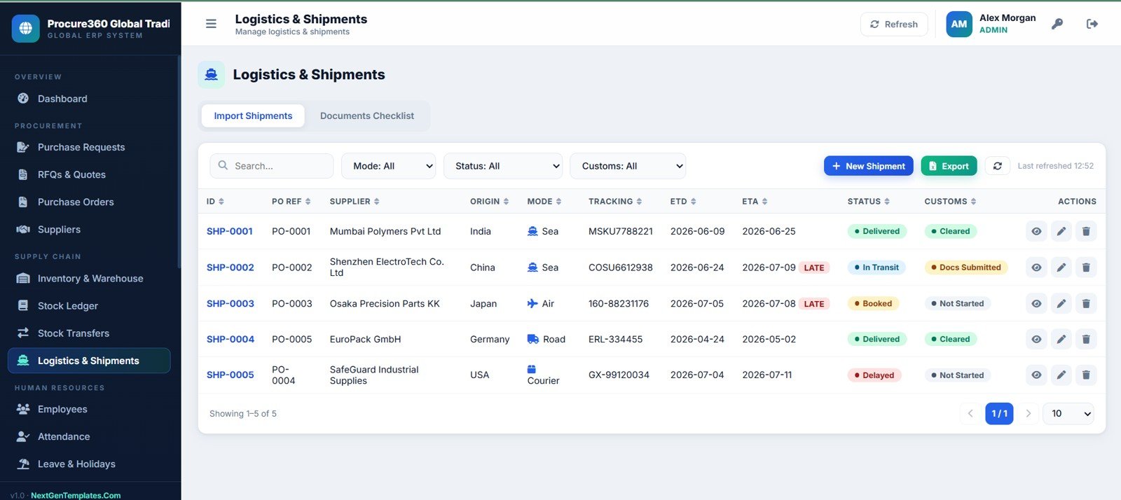The width and height of the screenshot is (1121, 500).
Task: Delete shipment SHP-0004 with trash icon
Action: click(1086, 339)
